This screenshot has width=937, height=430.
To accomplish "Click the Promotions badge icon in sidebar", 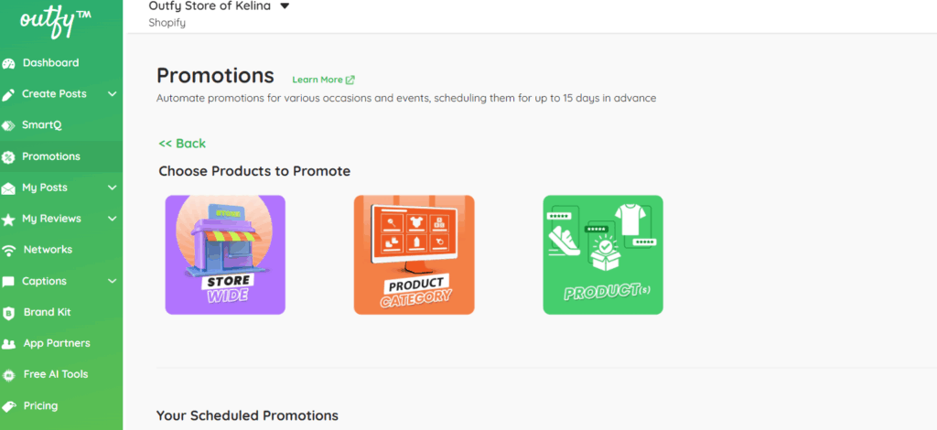I will (x=9, y=157).
